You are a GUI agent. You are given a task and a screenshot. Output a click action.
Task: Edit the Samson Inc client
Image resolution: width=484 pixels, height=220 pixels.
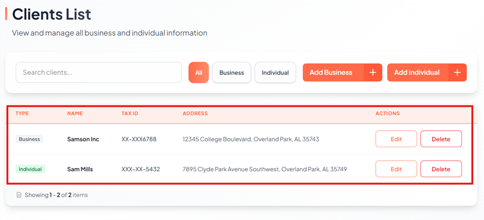tap(396, 139)
